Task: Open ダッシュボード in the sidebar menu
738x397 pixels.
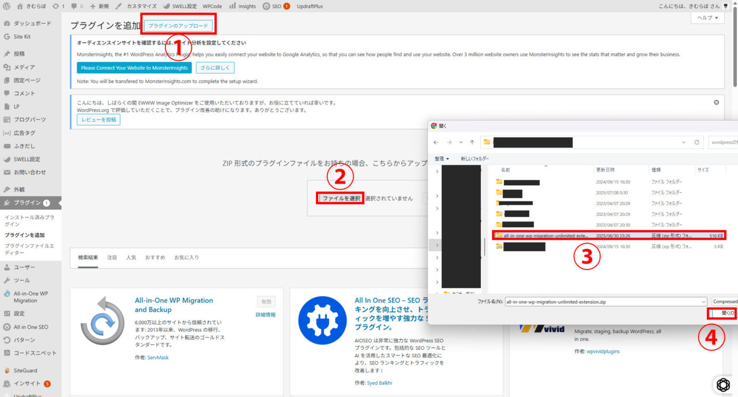Action: [x=32, y=24]
